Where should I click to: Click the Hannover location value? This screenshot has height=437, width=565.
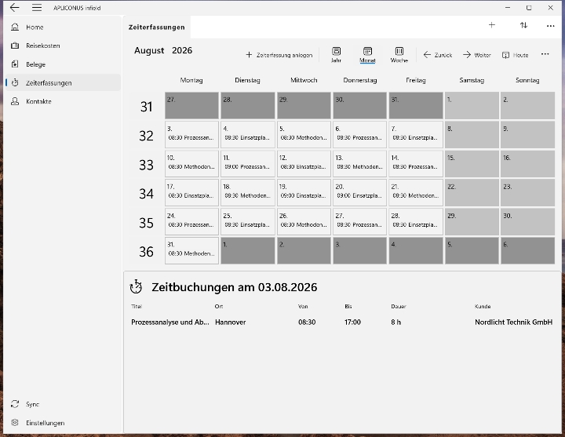[x=230, y=322]
